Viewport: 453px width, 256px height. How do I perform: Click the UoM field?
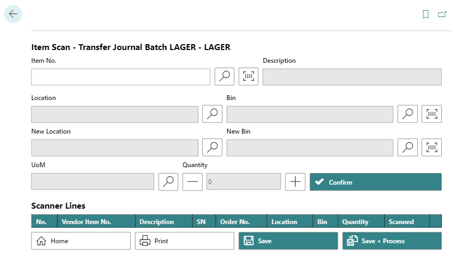coord(92,181)
